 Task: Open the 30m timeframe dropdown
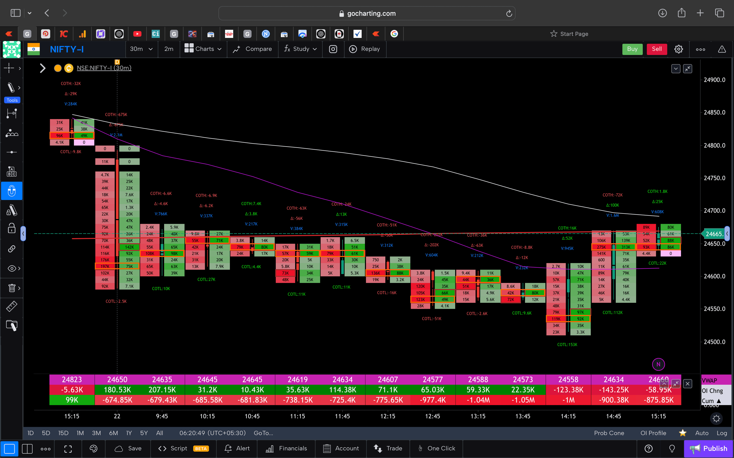pos(141,49)
